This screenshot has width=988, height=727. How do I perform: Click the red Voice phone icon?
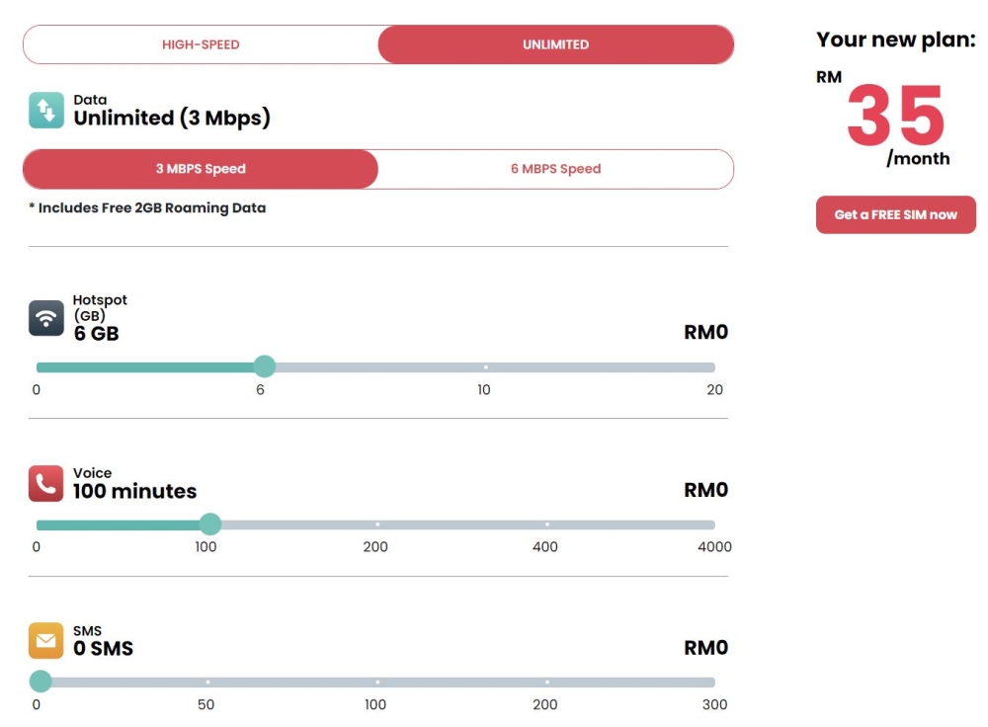(46, 483)
